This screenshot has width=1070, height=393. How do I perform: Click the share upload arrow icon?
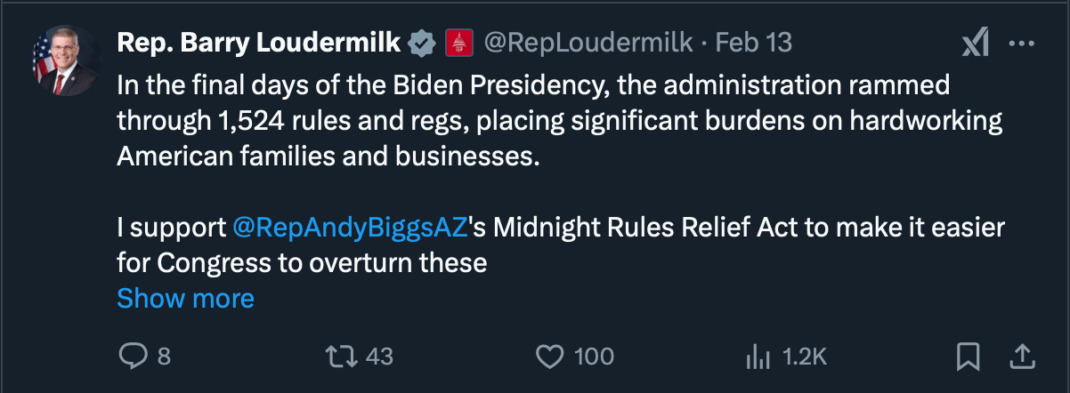[1023, 357]
